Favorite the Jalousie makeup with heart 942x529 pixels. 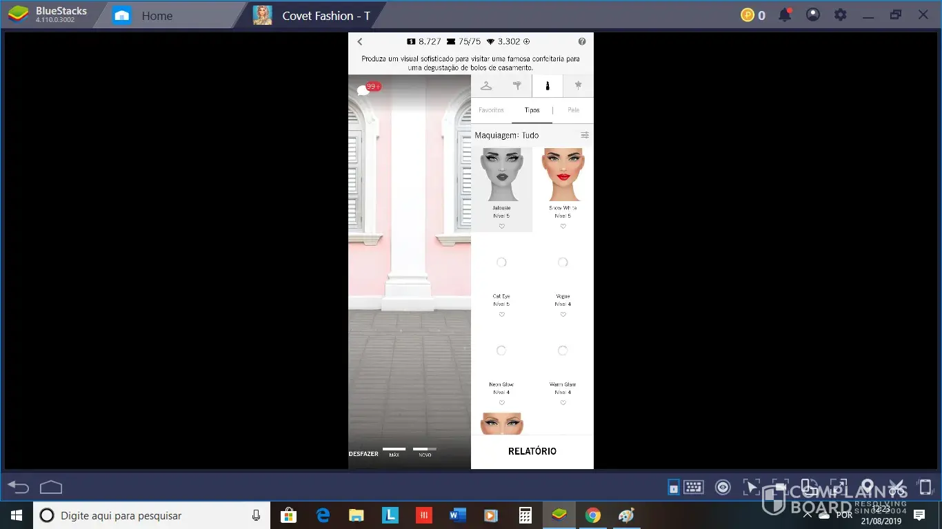point(502,227)
